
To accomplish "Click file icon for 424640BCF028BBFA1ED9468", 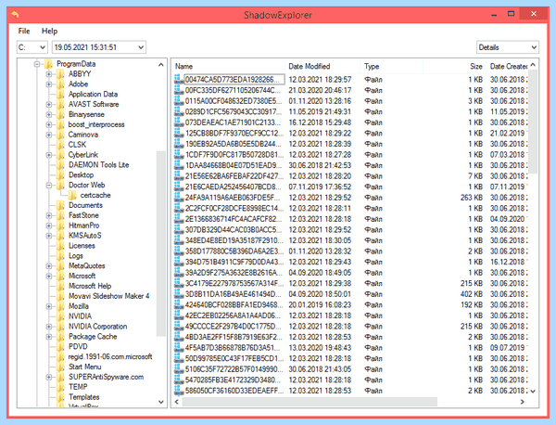I will pyautogui.click(x=179, y=304).
